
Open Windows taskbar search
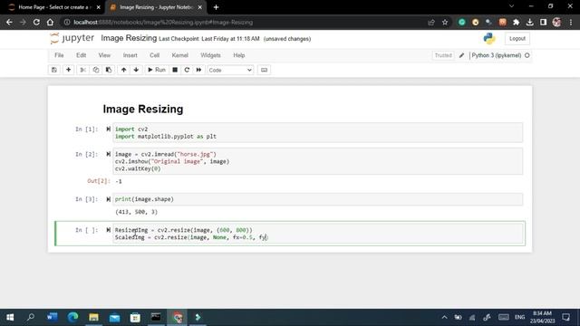point(31,317)
